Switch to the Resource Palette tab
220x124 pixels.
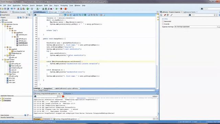click(x=190, y=12)
